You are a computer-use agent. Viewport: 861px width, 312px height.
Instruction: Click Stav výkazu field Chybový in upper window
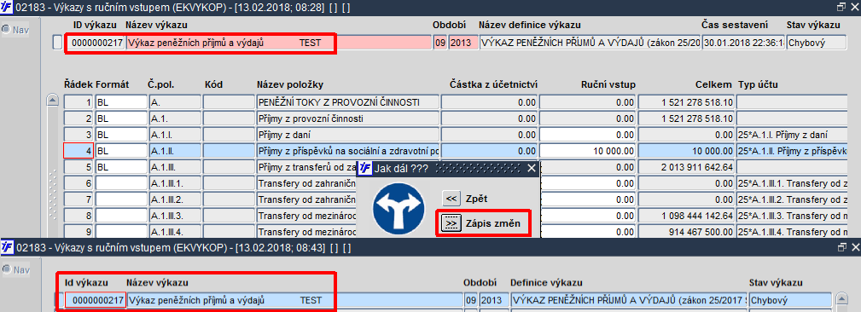[x=817, y=43]
